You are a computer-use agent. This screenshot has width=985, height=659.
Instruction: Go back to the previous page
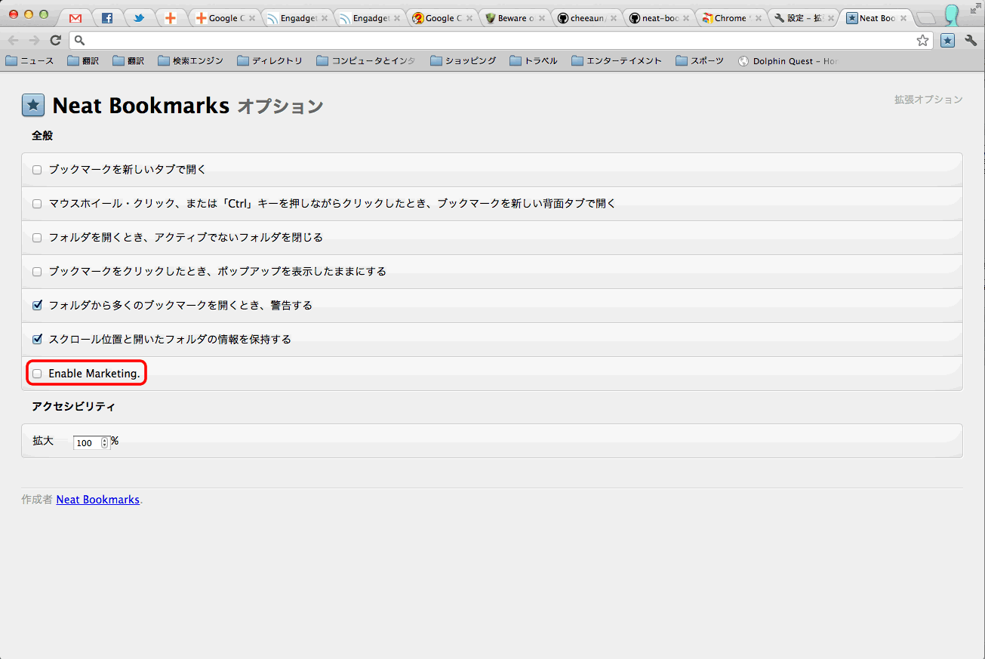[14, 40]
